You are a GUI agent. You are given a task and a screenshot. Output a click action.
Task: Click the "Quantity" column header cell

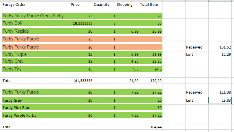pyautogui.click(x=102, y=5)
